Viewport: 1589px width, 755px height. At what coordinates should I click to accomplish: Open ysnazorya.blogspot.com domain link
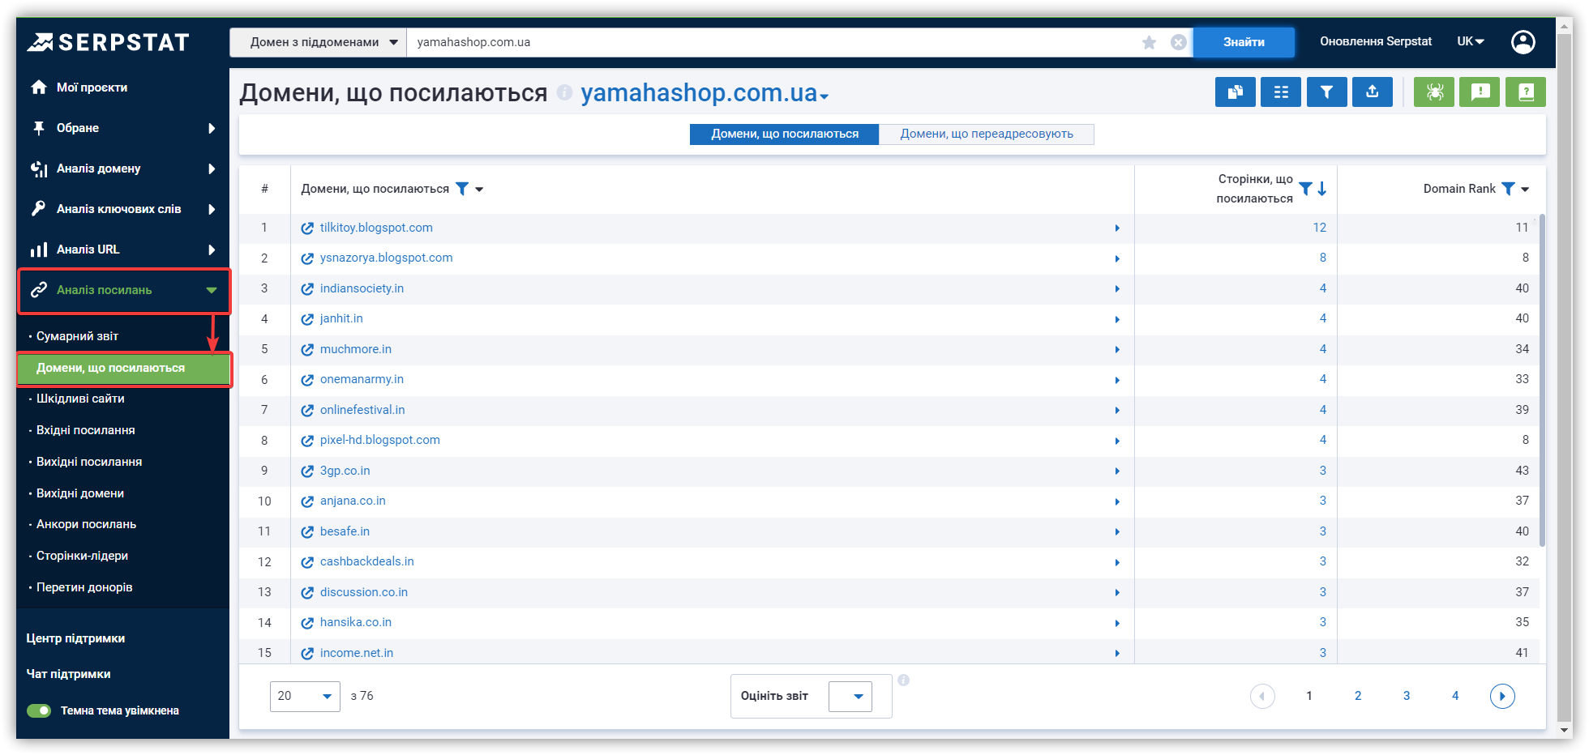(x=386, y=258)
